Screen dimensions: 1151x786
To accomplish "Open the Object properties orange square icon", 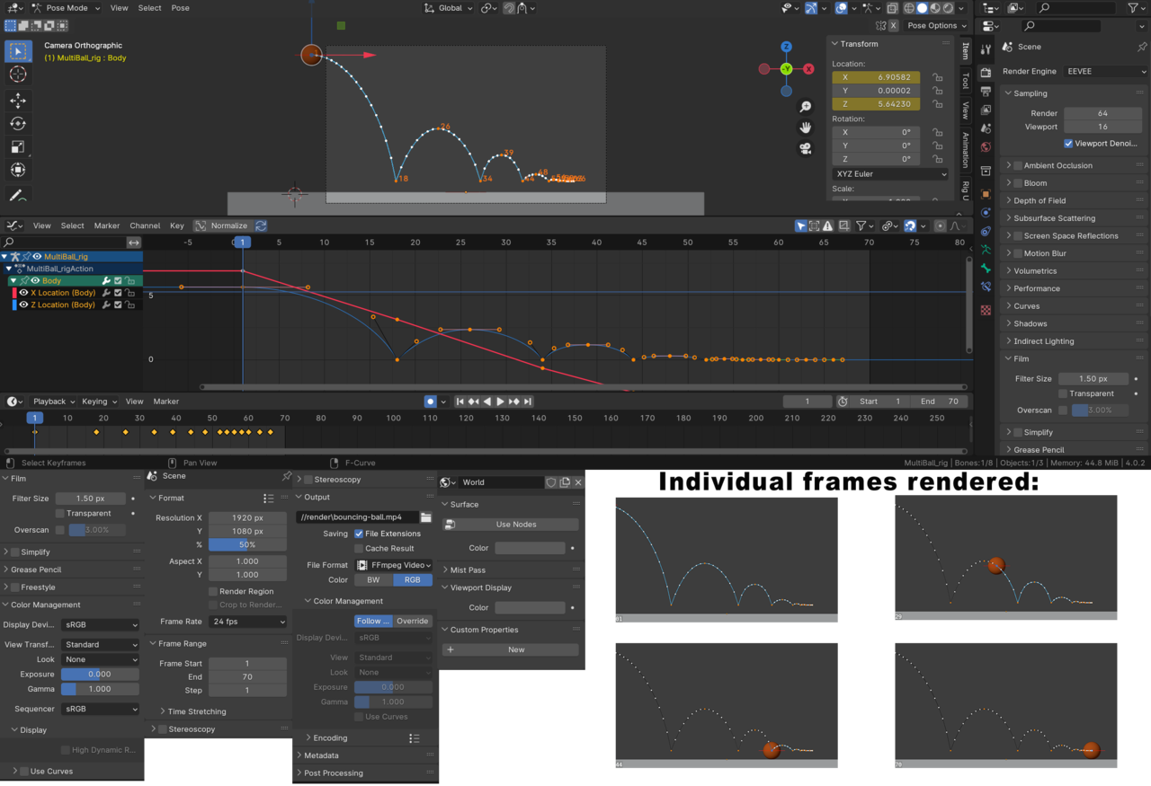I will (986, 193).
